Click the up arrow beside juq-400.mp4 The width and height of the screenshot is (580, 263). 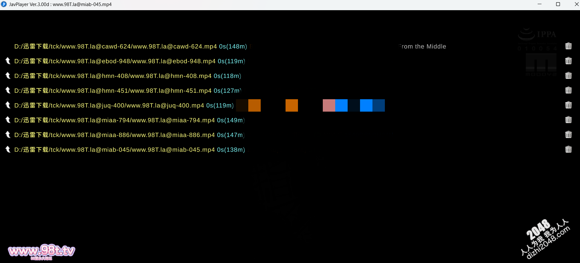8,105
